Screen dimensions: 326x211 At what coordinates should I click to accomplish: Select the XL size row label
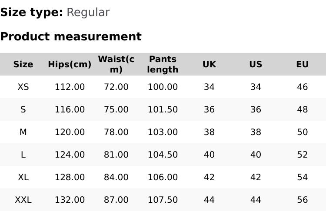[23, 177]
